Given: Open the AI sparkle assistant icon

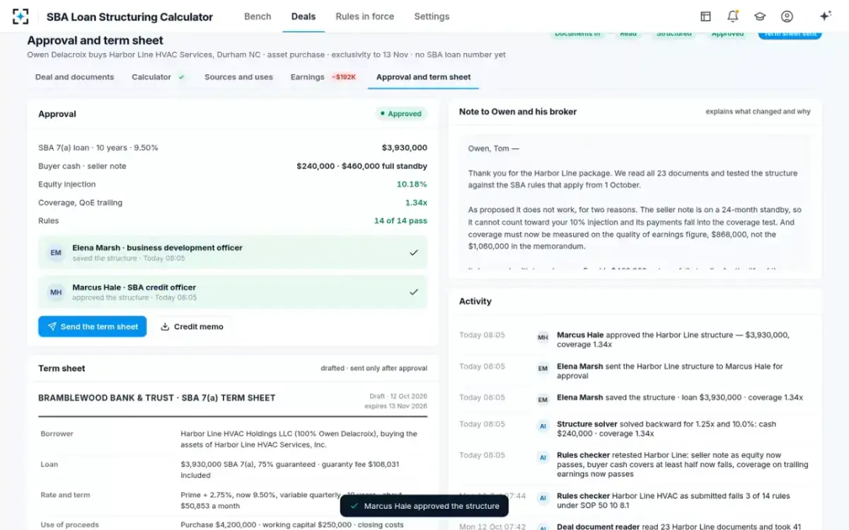Looking at the screenshot, I should 825,16.
